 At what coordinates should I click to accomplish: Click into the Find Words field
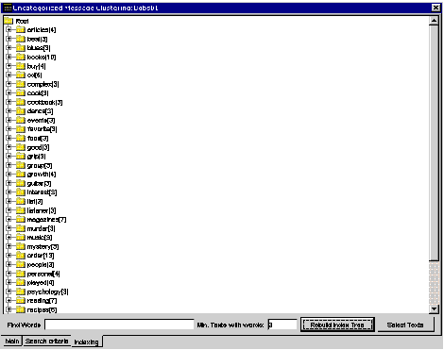(119, 325)
